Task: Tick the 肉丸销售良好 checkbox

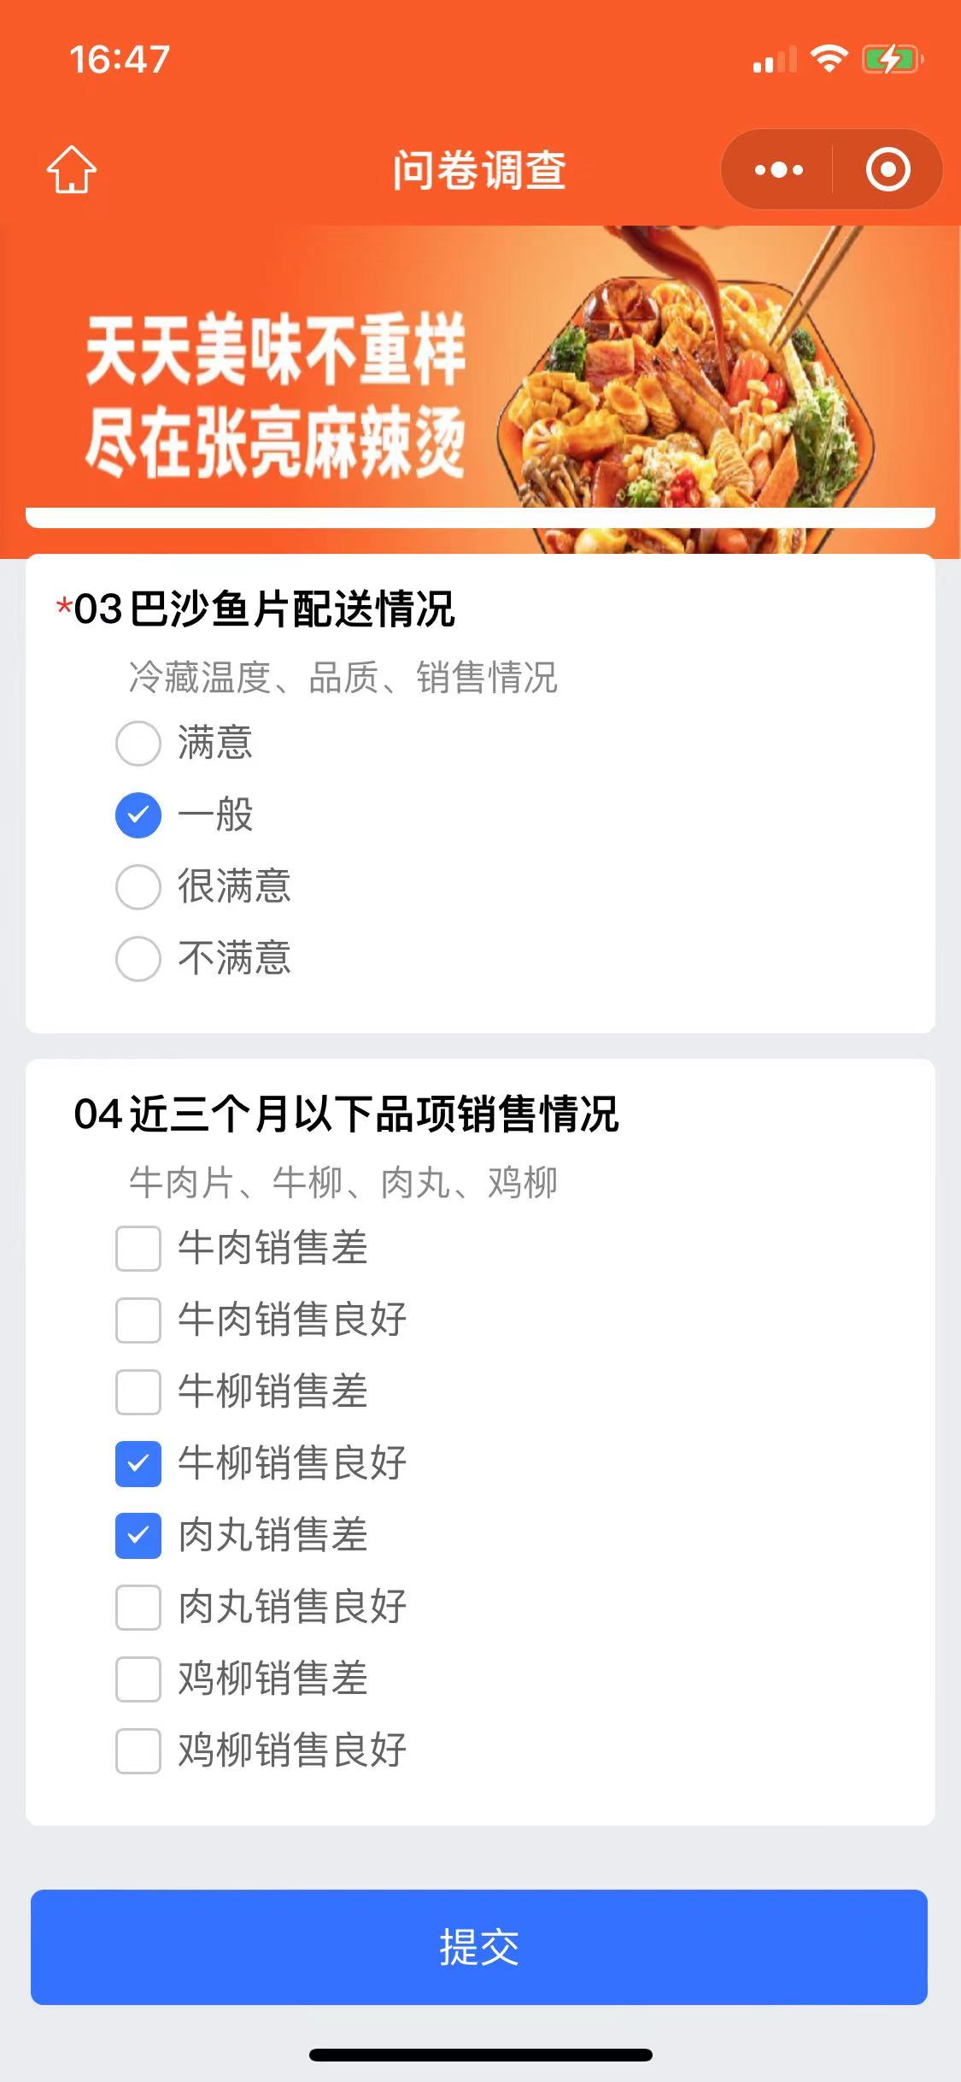Action: point(138,1607)
